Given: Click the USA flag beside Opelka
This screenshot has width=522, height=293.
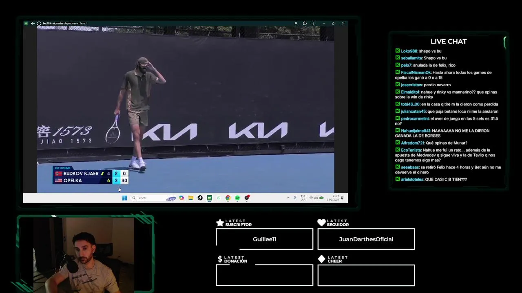Looking at the screenshot, I should click(58, 181).
